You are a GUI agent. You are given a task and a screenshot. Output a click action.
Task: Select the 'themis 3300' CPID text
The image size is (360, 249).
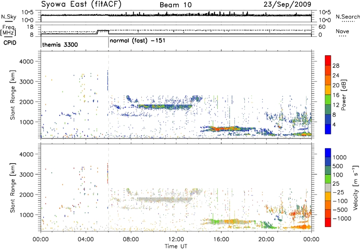(60, 44)
